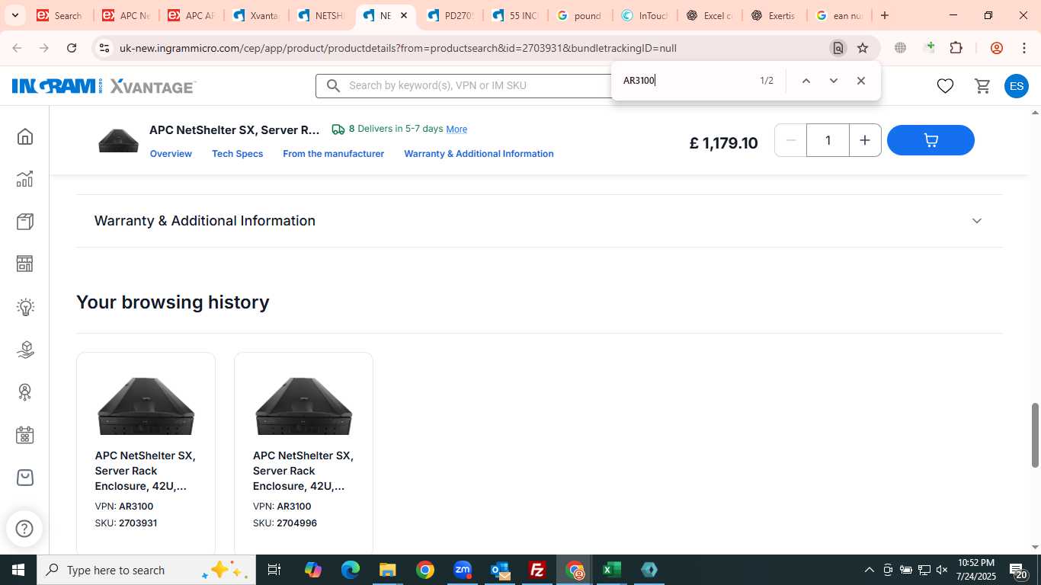The width and height of the screenshot is (1041, 585).
Task: Open the help question mark button
Action: [x=24, y=529]
